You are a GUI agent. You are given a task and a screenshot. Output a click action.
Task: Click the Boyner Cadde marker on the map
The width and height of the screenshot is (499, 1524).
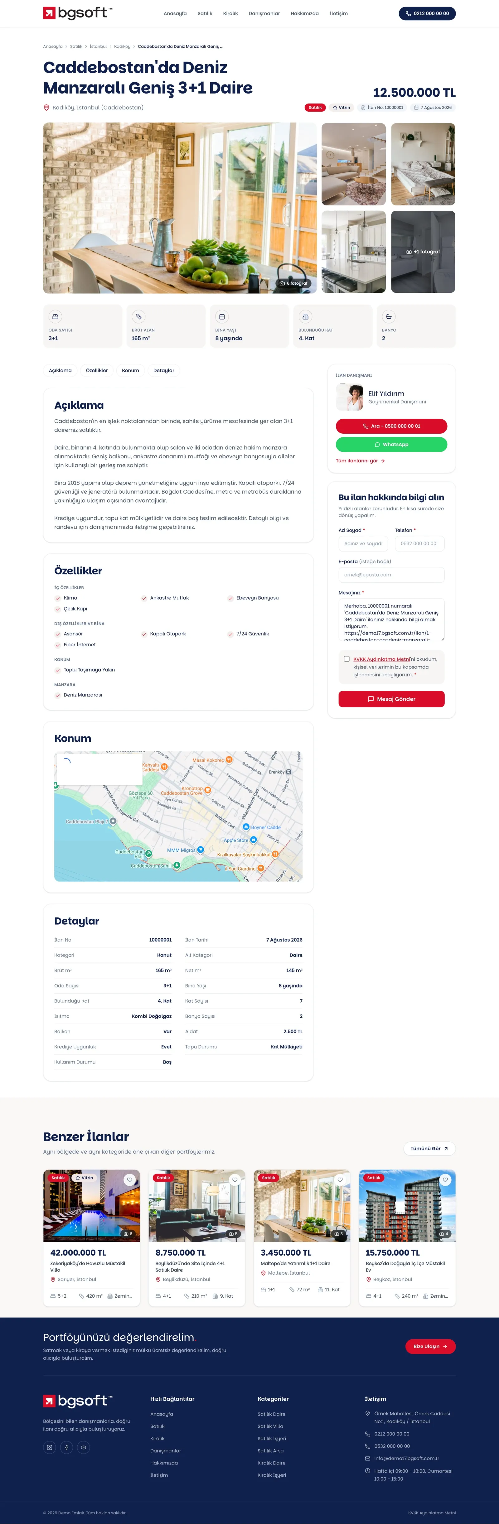246,827
